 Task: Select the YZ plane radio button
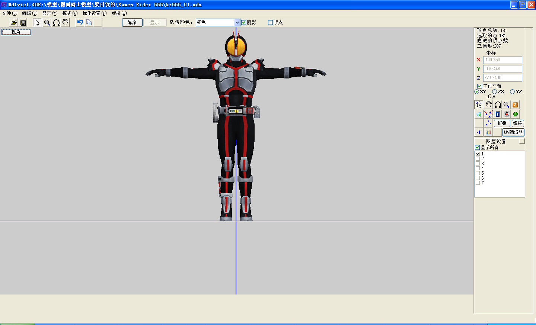[512, 91]
